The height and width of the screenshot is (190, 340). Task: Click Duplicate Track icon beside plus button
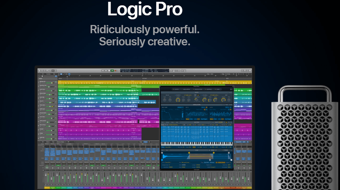(42, 76)
